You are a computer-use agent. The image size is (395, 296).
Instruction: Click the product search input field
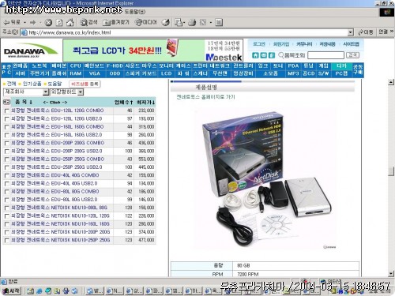(x=325, y=55)
